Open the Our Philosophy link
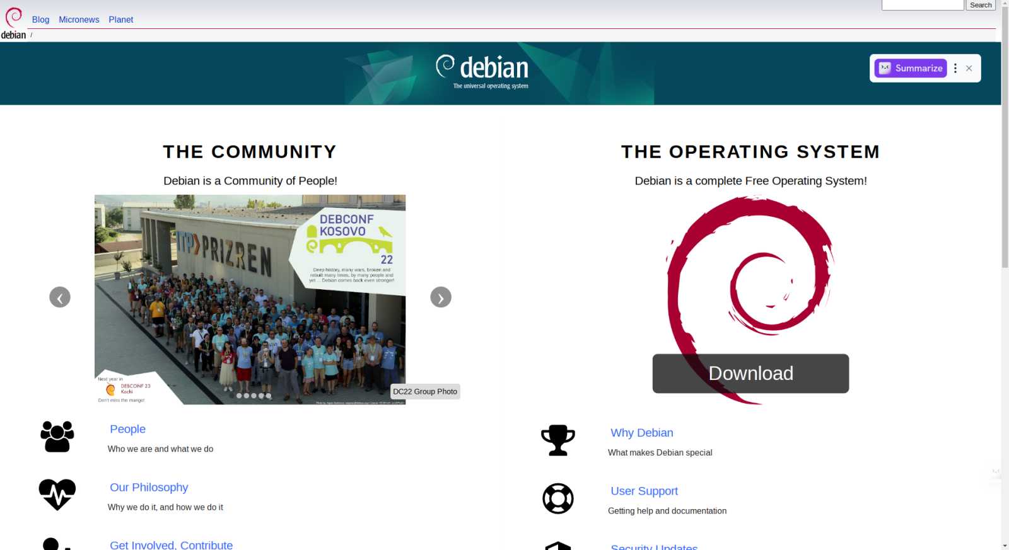 [149, 487]
